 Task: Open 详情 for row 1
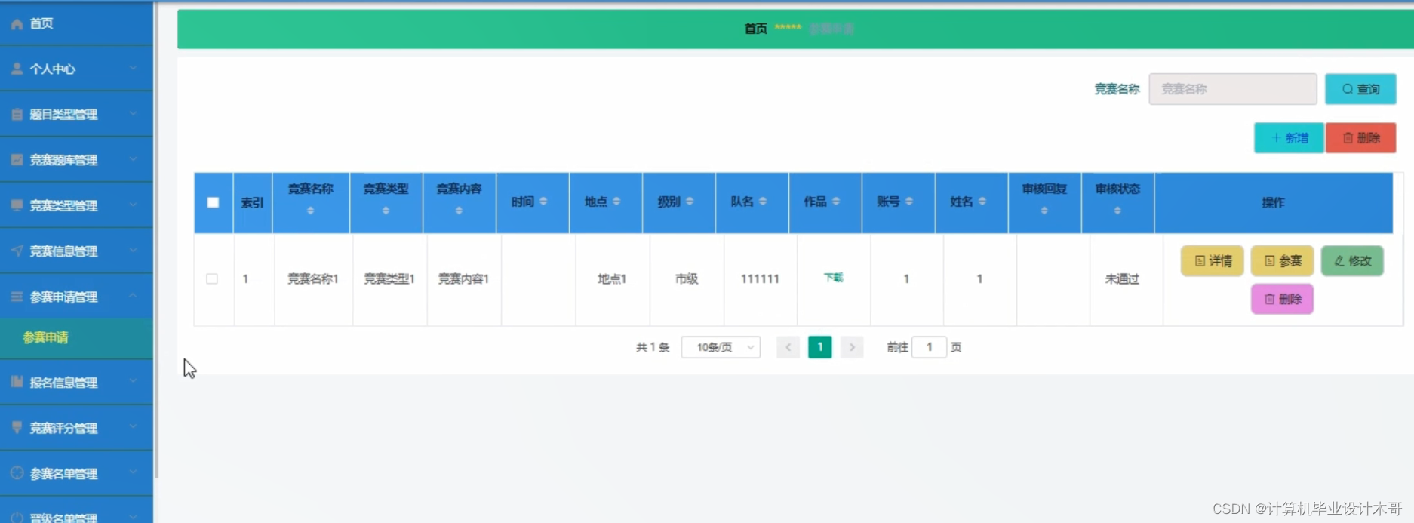[1212, 261]
